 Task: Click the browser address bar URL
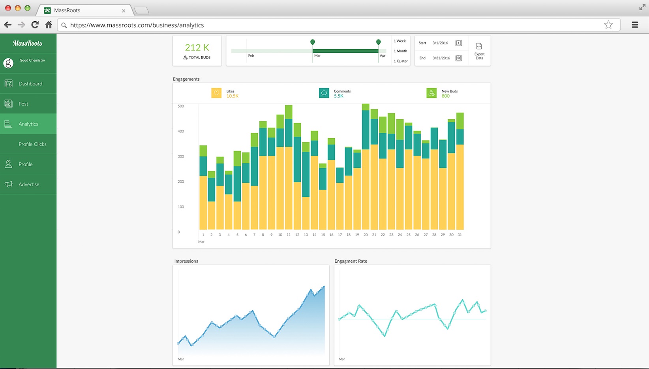[x=137, y=25]
